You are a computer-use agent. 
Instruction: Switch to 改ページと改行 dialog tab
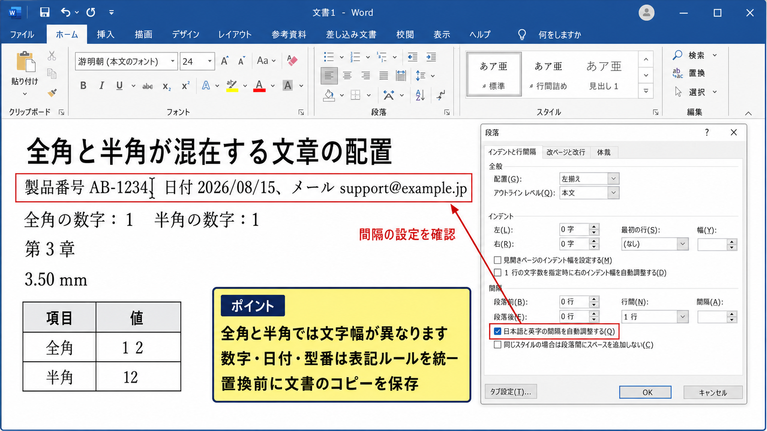click(x=566, y=153)
